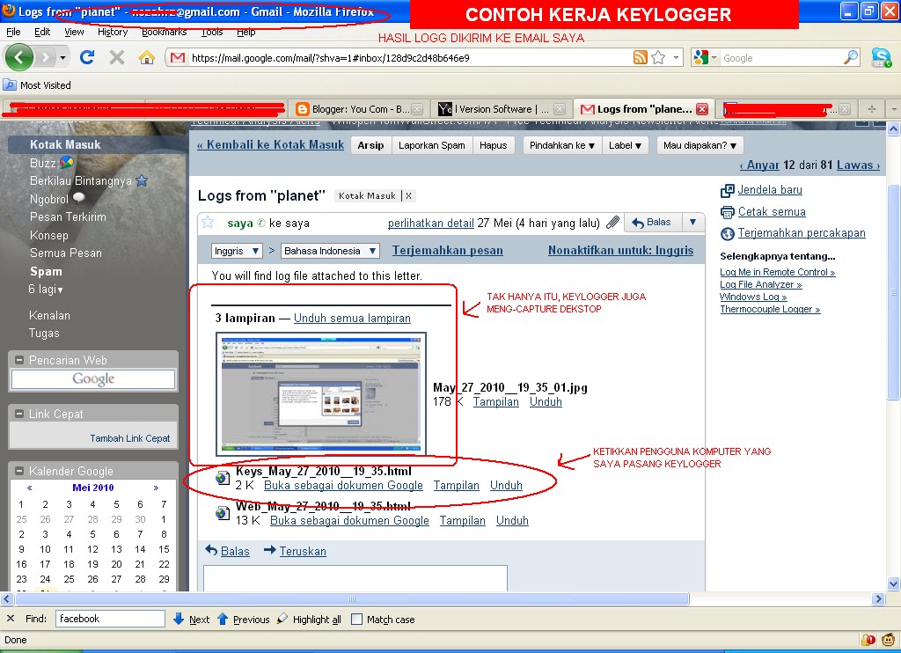
Task: Open the History menu
Action: [x=113, y=33]
